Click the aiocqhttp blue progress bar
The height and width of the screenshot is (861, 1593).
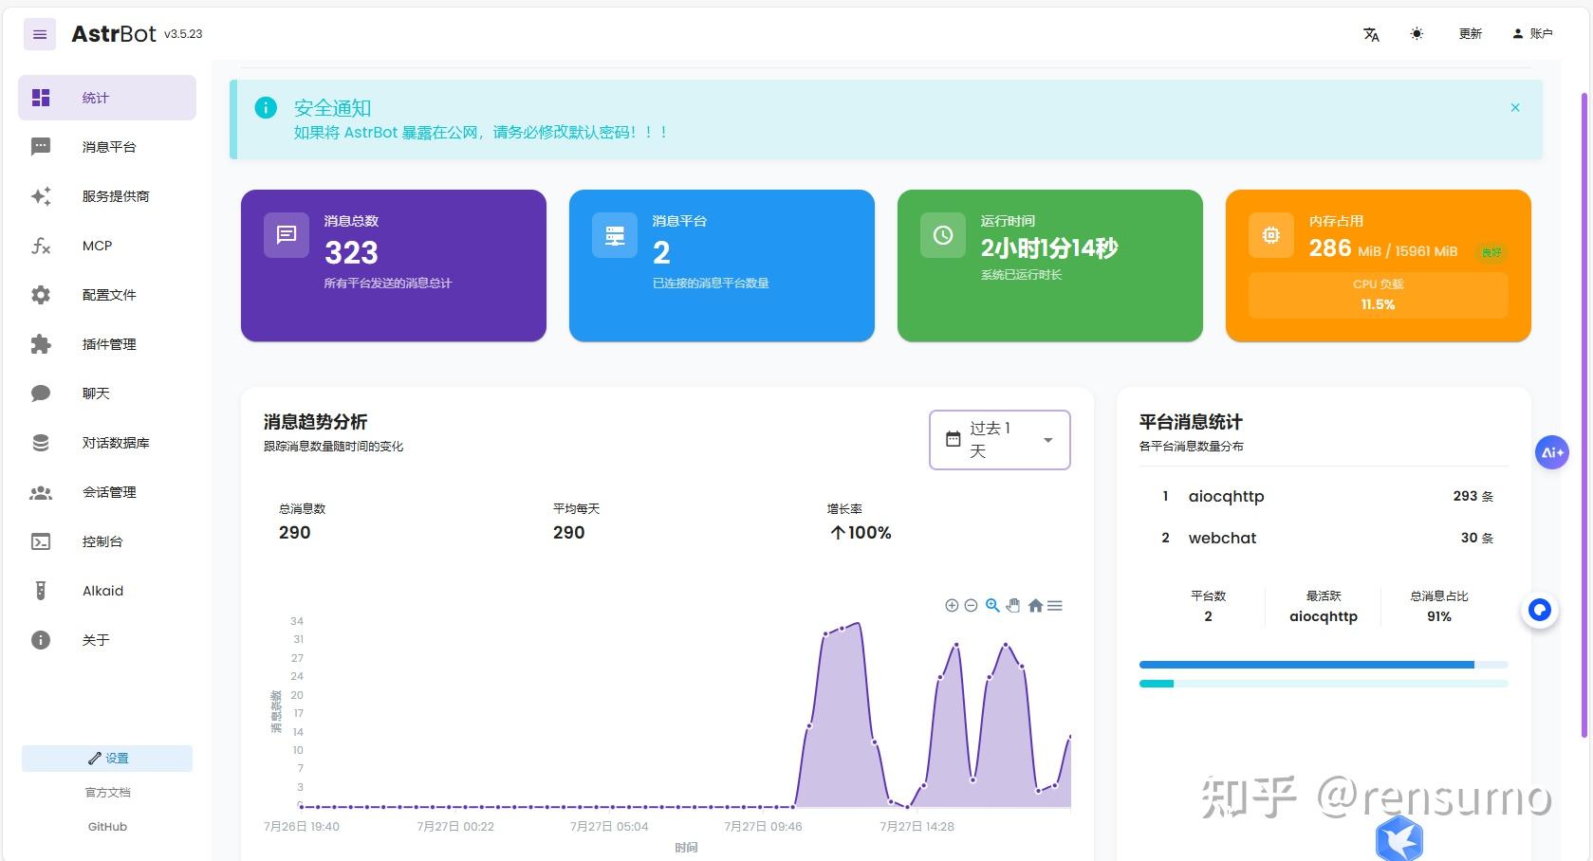tap(1324, 665)
